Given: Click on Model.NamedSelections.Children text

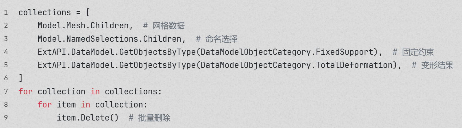Looking at the screenshot, I should 109,39.
